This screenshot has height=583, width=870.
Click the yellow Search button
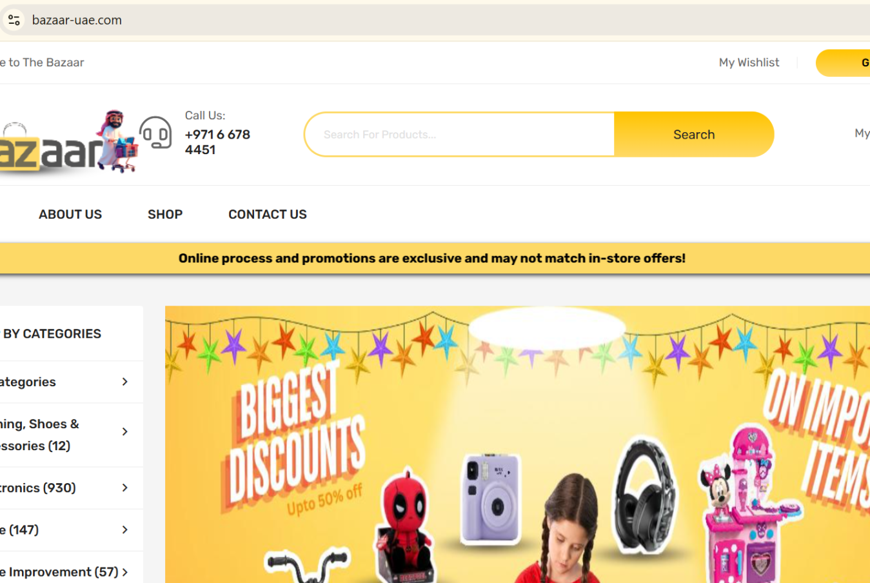694,134
